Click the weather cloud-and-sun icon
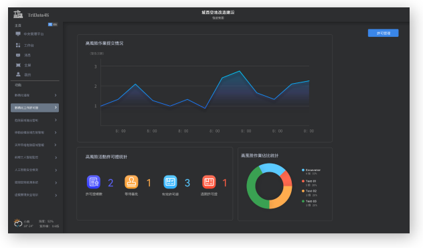 pos(18,223)
